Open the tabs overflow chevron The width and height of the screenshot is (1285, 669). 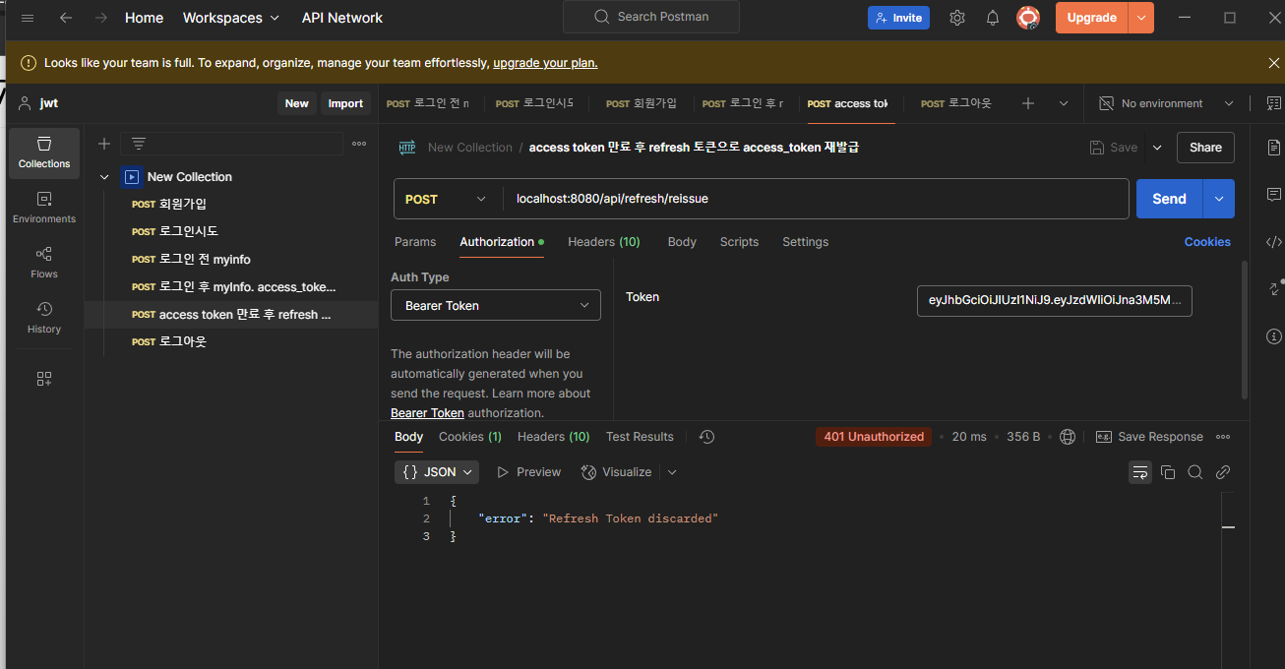(x=1064, y=103)
